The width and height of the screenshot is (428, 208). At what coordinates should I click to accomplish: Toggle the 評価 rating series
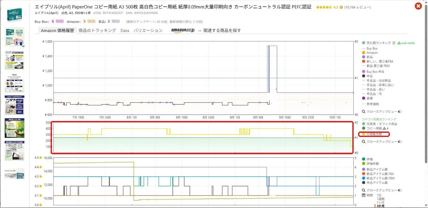(367, 159)
